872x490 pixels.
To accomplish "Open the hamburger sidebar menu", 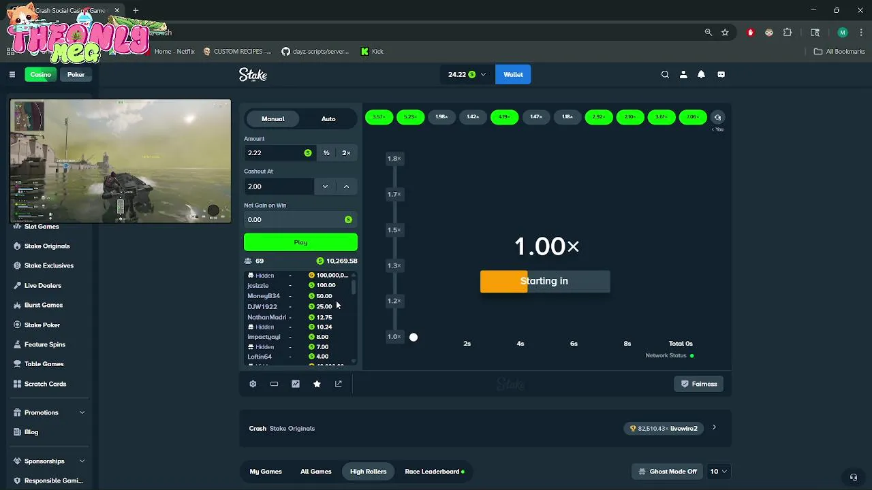I will (x=12, y=75).
